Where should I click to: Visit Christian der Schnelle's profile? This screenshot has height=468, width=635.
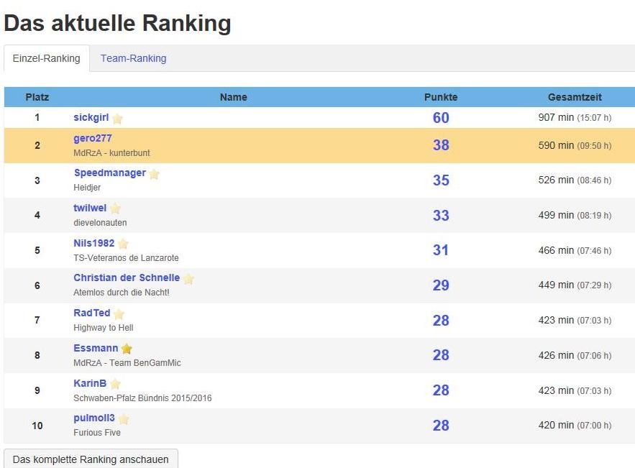click(127, 277)
